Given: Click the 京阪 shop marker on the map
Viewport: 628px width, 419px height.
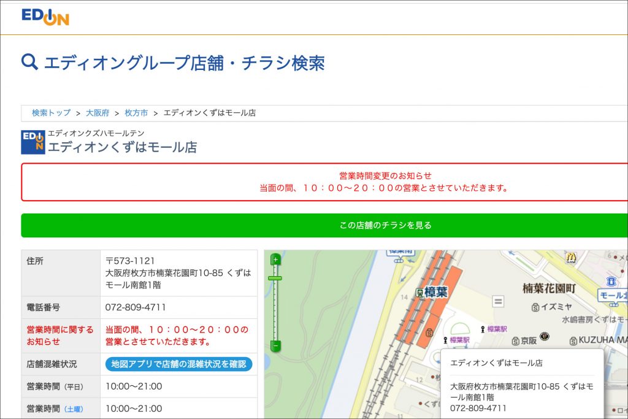Looking at the screenshot, I should pos(516,340).
